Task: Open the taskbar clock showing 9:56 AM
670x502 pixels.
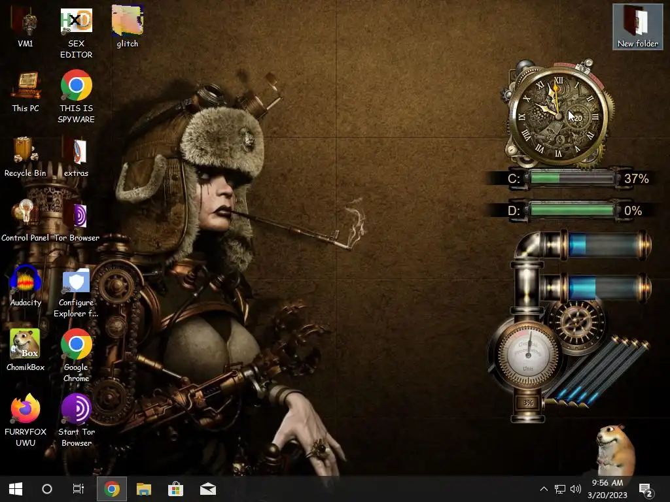Action: 607,489
